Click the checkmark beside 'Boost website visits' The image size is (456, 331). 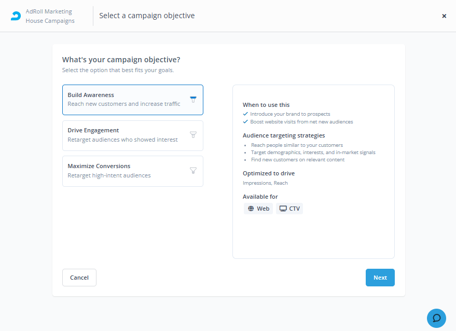coord(245,121)
